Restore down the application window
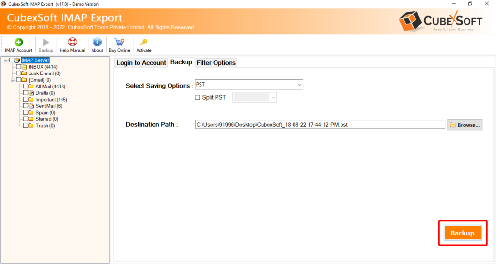Viewport: 496px width, 264px height. tap(470, 4)
